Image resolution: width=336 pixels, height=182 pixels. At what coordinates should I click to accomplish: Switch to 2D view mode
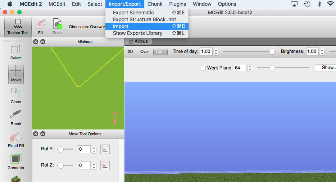pyautogui.click(x=130, y=52)
